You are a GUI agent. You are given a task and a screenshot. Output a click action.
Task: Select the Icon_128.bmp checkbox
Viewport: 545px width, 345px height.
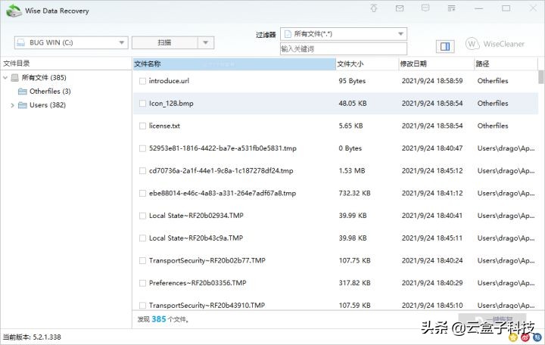[142, 104]
